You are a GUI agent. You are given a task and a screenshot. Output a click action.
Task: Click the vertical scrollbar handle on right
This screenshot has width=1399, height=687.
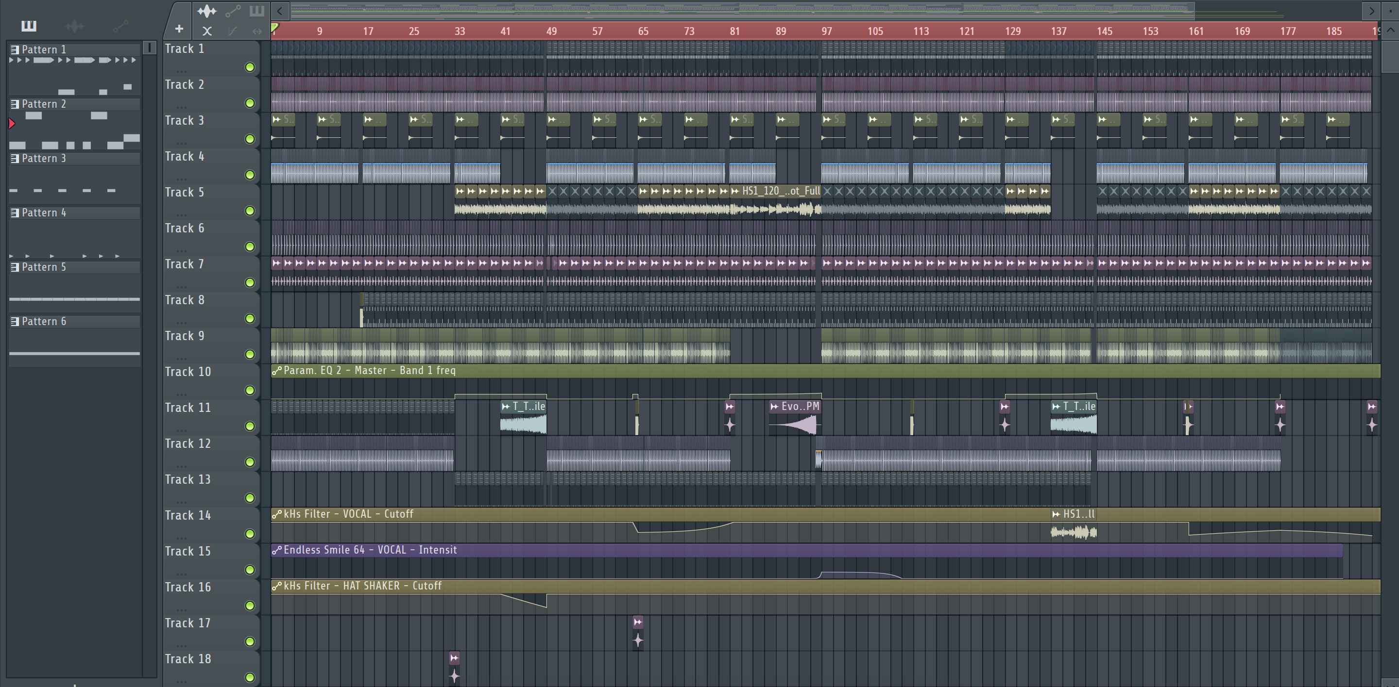pyautogui.click(x=1391, y=56)
